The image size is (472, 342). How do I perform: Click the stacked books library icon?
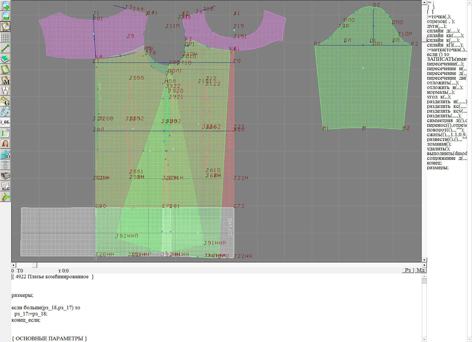click(x=5, y=175)
